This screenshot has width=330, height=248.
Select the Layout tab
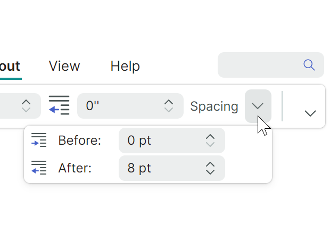[10, 66]
